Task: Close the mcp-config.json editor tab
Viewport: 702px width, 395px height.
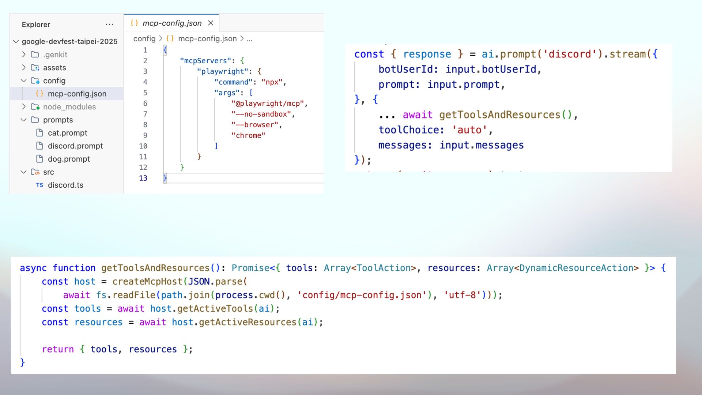Action: 211,23
